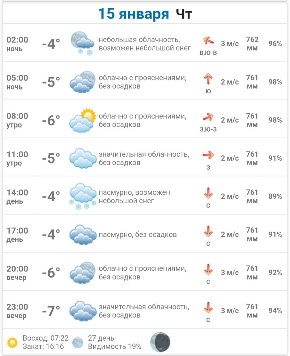Viewport: 290px width, 356px height.
Task: Click the 11:00 cloudy weather icon
Action: (83, 158)
